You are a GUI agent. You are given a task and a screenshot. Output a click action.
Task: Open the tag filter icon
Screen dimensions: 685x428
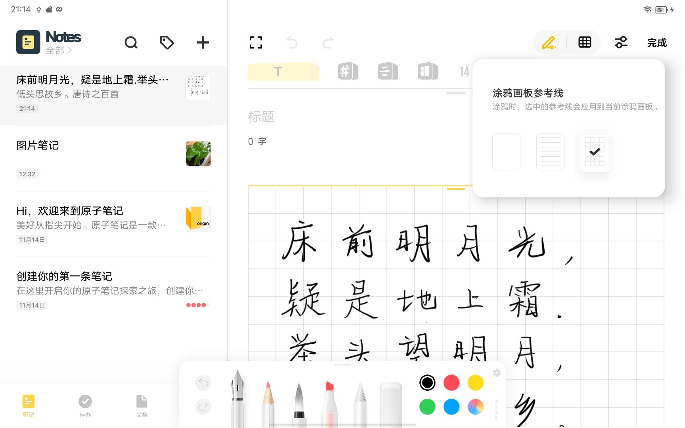166,42
